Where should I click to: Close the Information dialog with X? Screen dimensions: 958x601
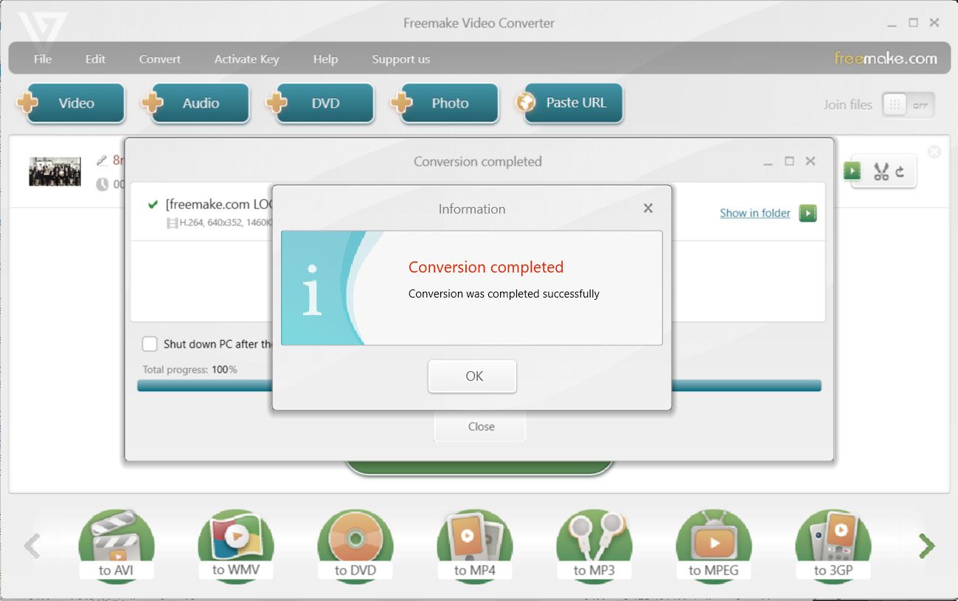[648, 208]
